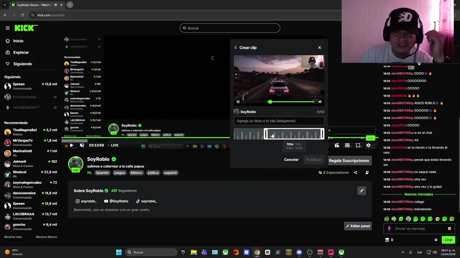
Task: Open recommended channel MarinaGold
Action: click(x=31, y=153)
